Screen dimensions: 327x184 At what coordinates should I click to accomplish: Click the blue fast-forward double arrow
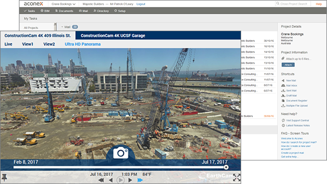point(140,180)
